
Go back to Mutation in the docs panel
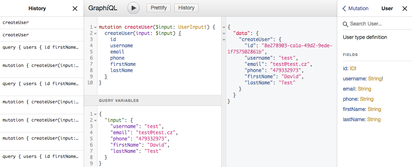point(356,8)
